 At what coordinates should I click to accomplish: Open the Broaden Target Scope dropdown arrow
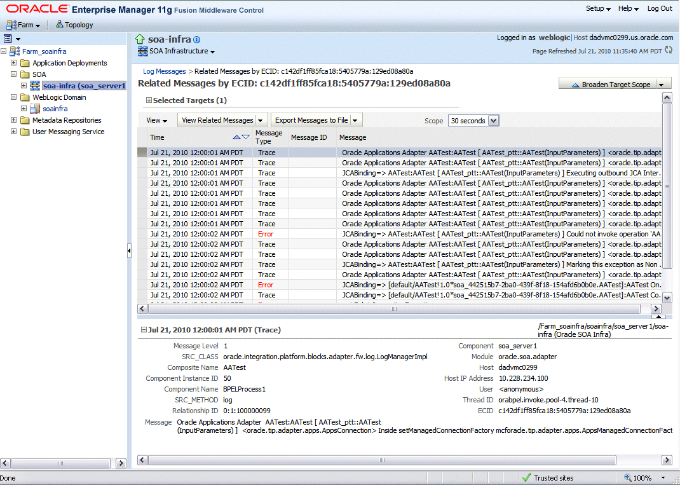point(662,85)
